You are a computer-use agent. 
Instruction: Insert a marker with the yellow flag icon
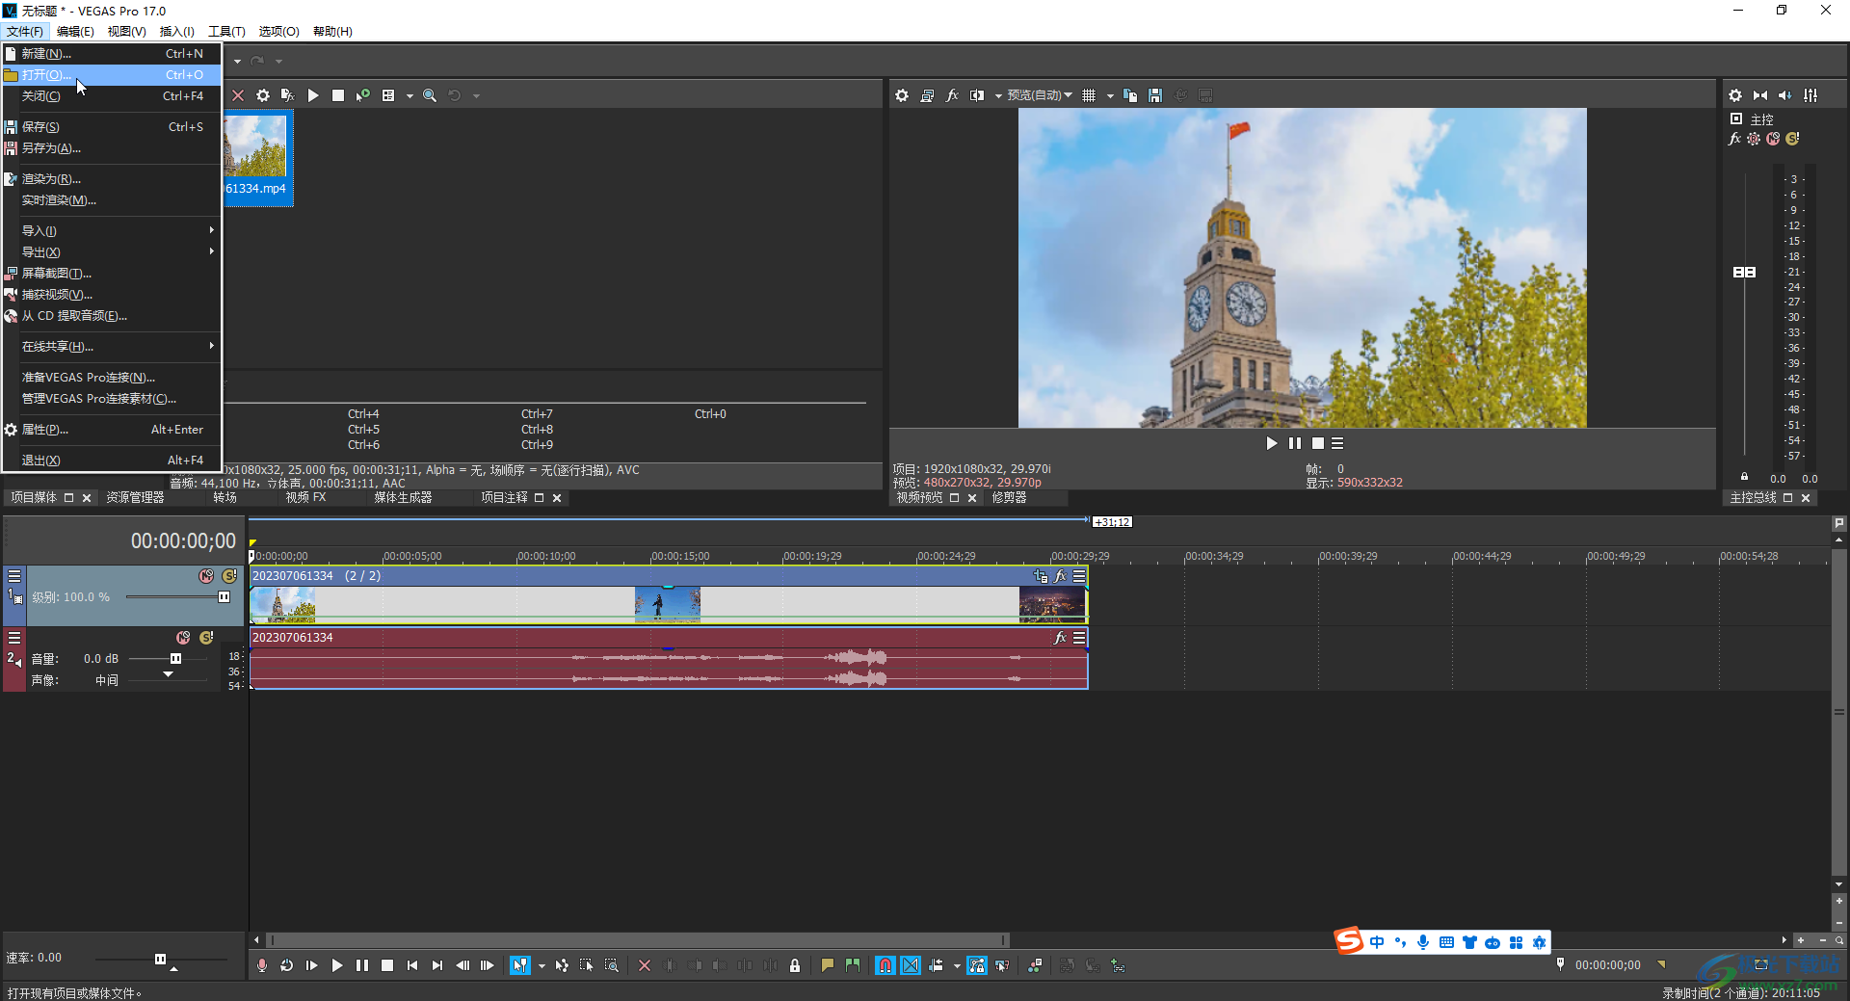[x=827, y=965]
